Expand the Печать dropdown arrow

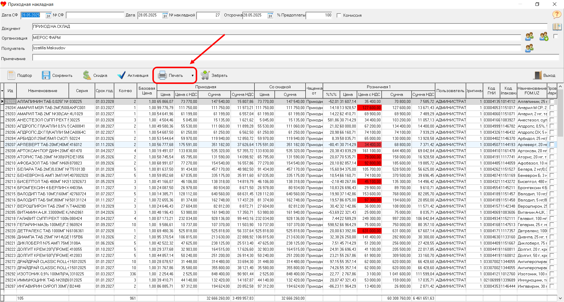point(193,76)
